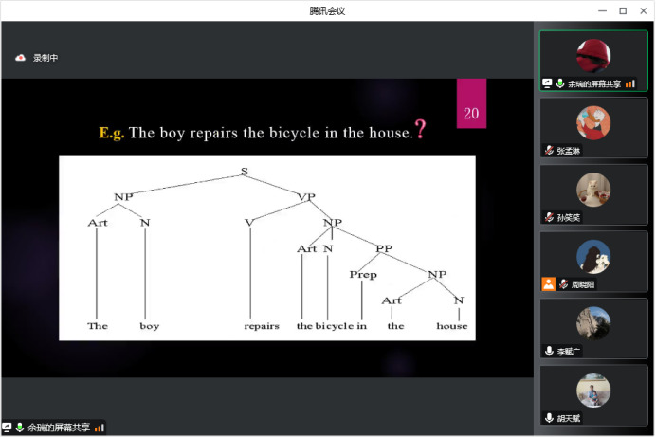Click the screen-share icon in 余瑞's tile
The height and width of the screenshot is (437, 656).
pos(547,83)
